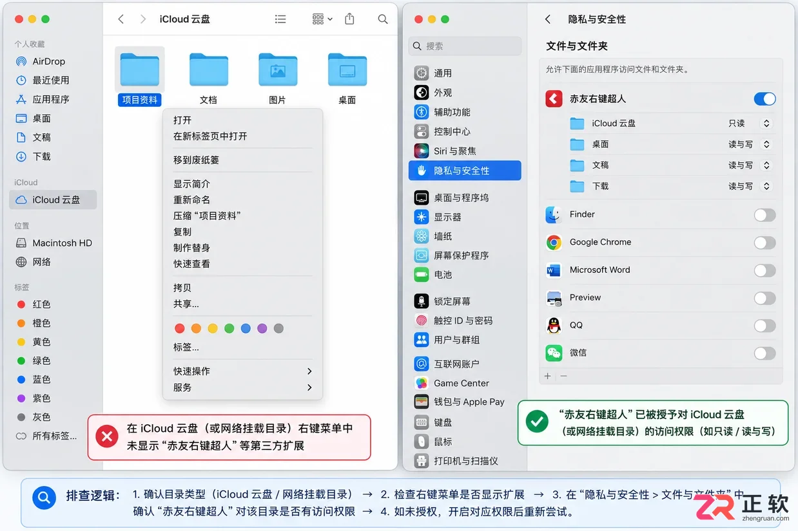Screen dimensions: 798x531
Task: Open Finder grouping view dropdown
Action: pyautogui.click(x=322, y=19)
